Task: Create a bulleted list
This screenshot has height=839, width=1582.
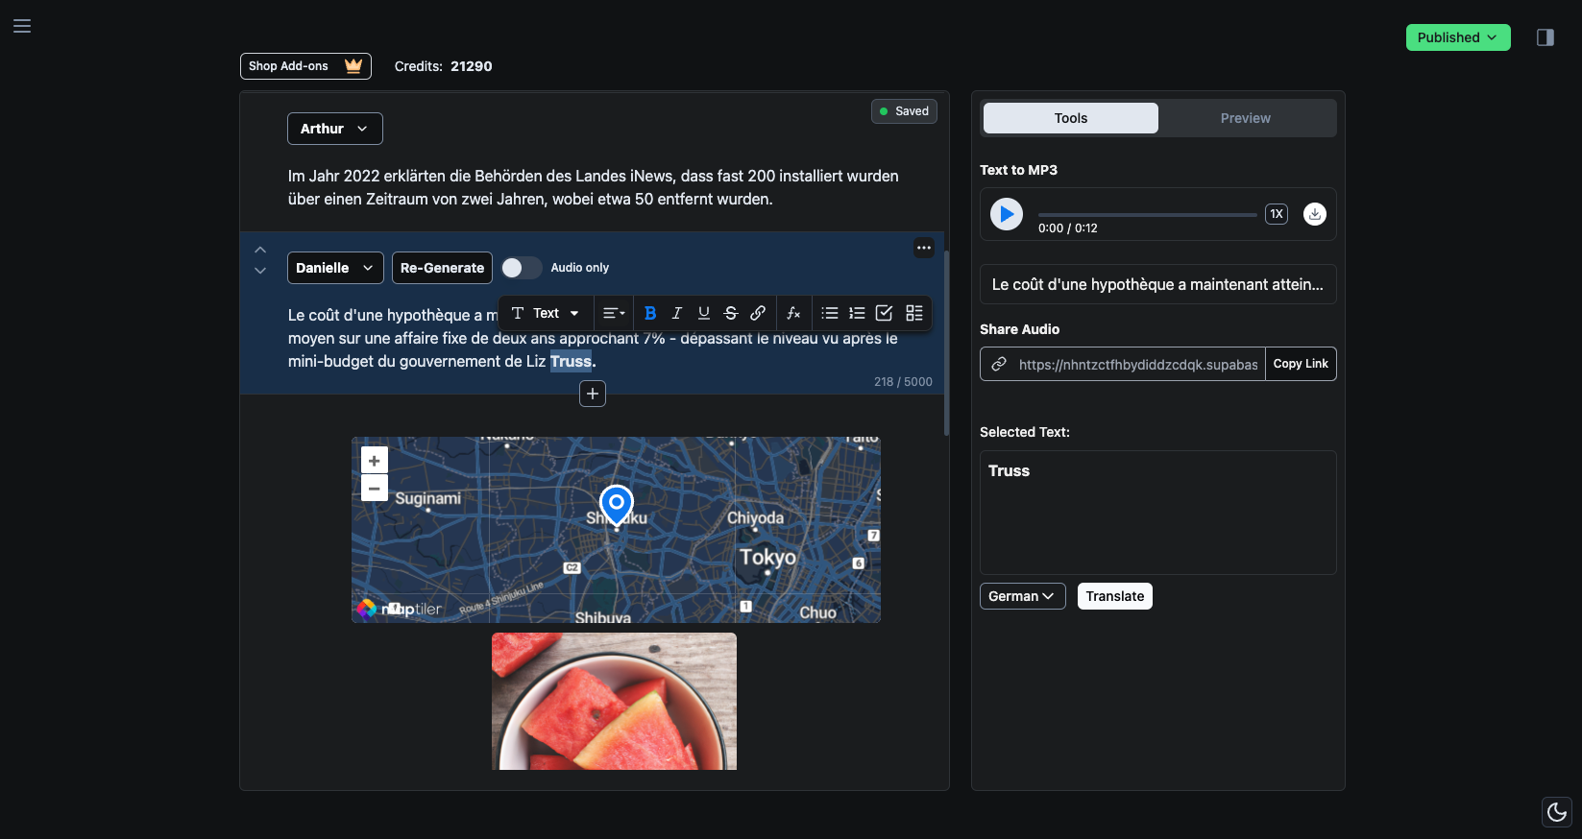Action: 830,313
